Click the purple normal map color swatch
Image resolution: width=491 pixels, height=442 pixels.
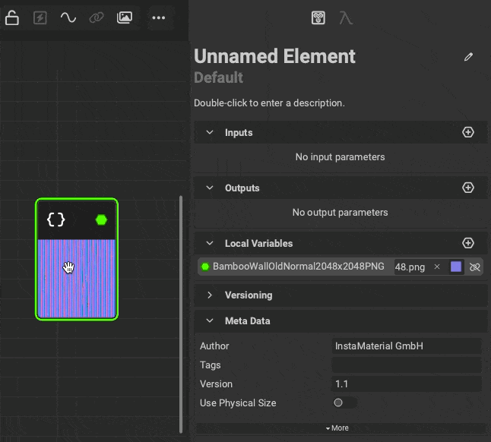click(456, 267)
